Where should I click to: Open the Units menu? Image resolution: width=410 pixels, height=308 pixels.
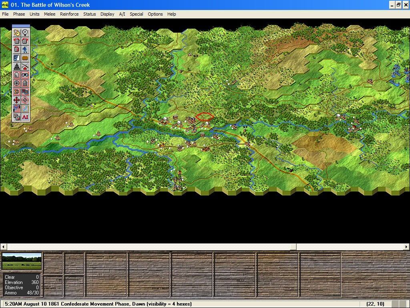[x=34, y=14]
